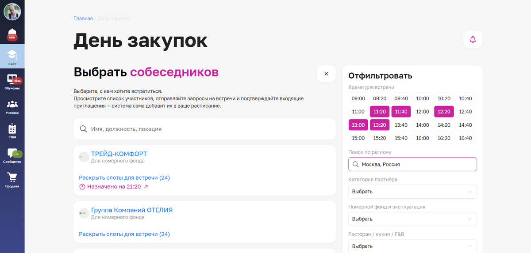Close the Выбрать собеседников panel

tap(326, 74)
